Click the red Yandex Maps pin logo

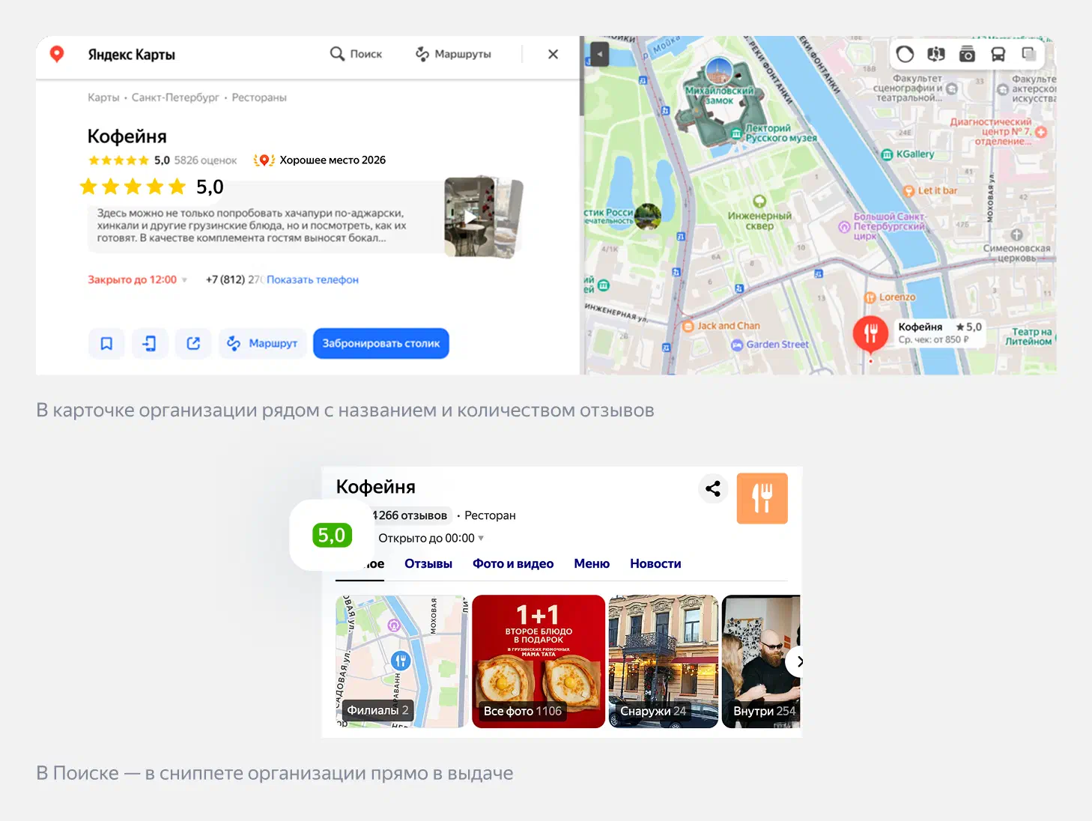pyautogui.click(x=56, y=54)
